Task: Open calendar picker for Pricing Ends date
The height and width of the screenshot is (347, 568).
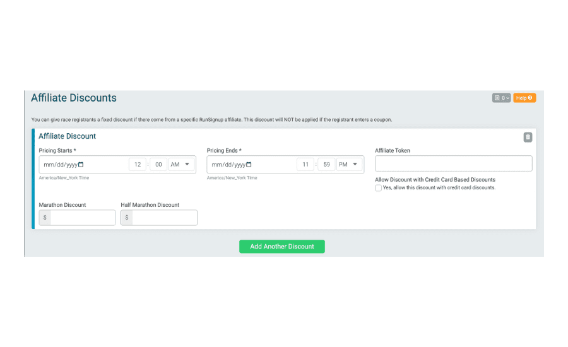Action: (249, 165)
